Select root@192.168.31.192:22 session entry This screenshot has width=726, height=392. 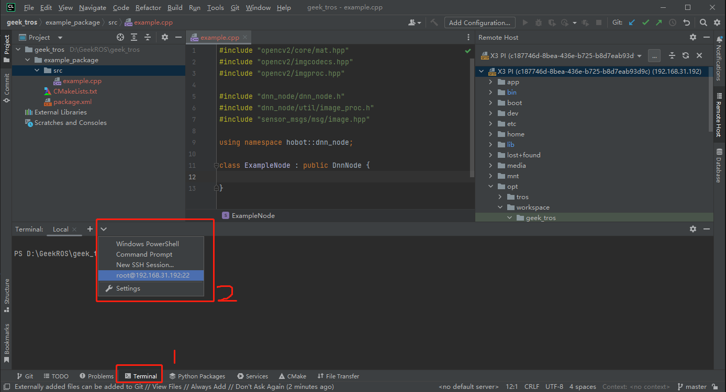[x=152, y=275]
